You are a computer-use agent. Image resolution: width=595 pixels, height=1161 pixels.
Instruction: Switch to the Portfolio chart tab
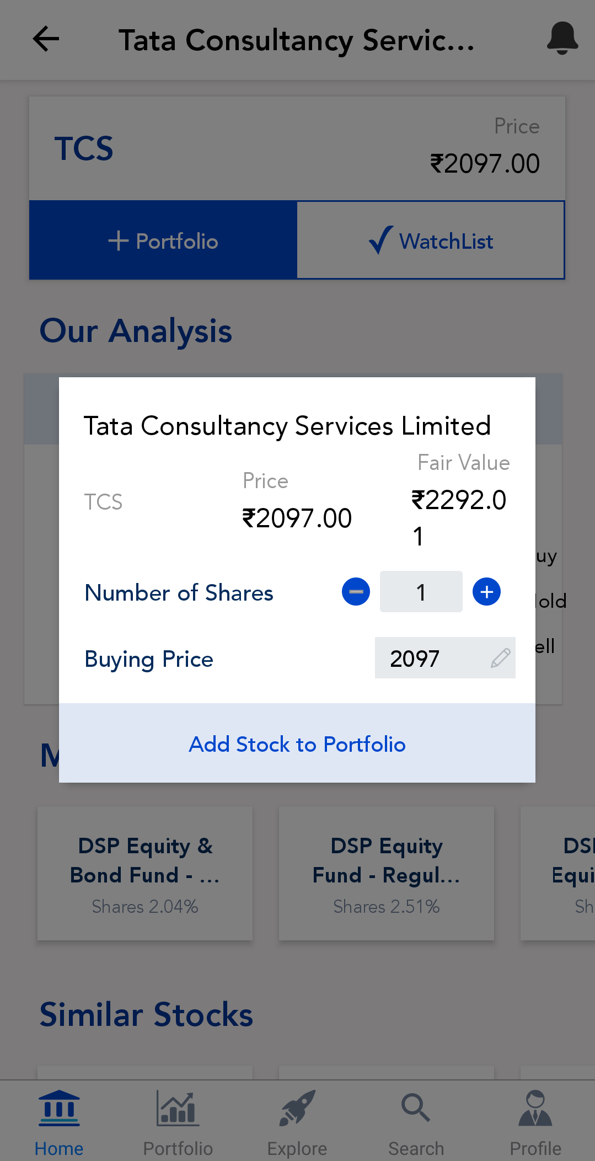point(178,1123)
